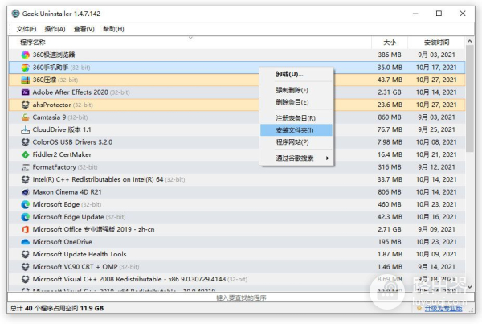Image resolution: width=482 pixels, height=324 pixels.
Task: Click the Microsoft Edge (32-bit) icon
Action: (x=25, y=205)
